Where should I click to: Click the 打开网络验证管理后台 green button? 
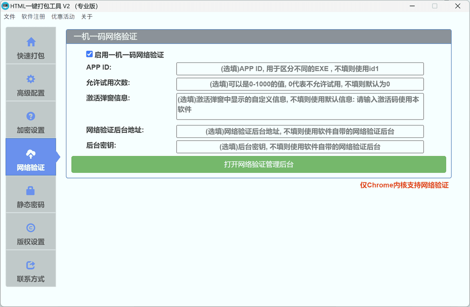tap(258, 164)
